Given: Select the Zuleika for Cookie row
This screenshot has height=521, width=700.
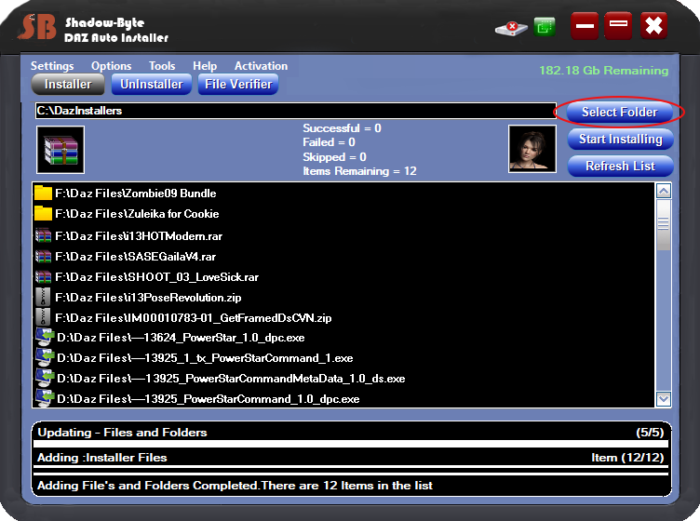Looking at the screenshot, I should tap(343, 214).
